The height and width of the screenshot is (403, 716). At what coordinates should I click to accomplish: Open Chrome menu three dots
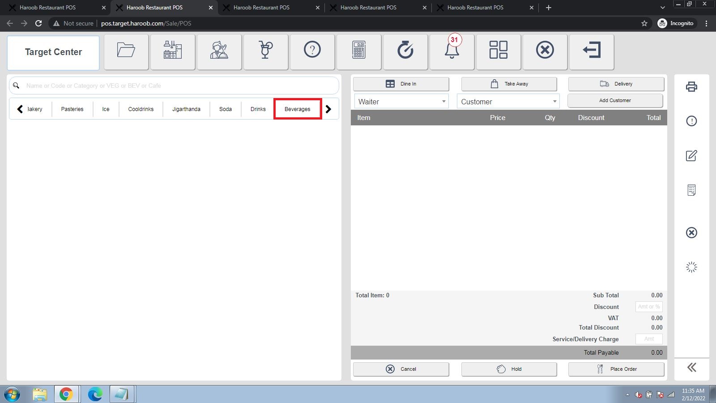point(707,23)
